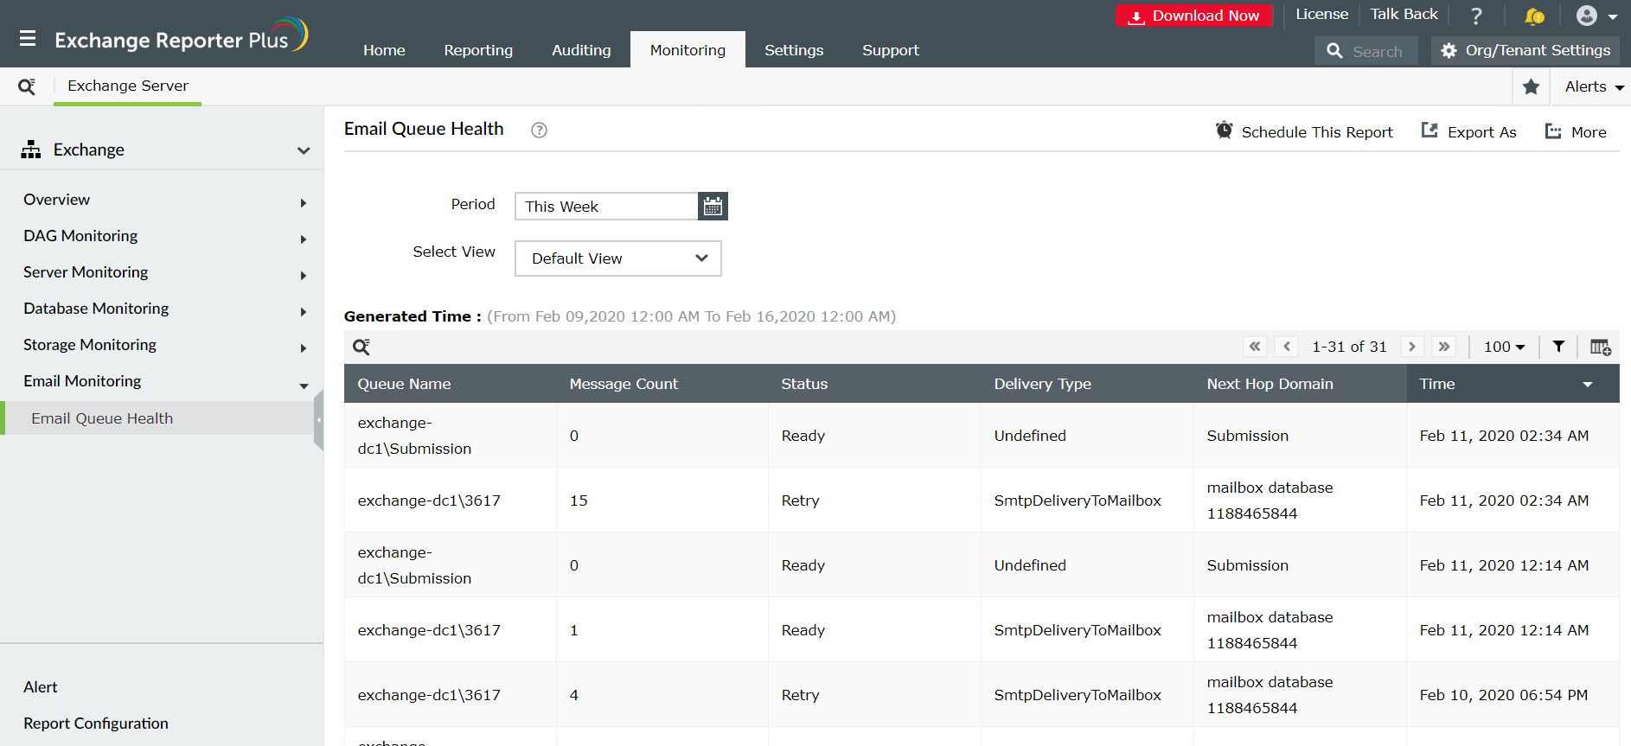1631x746 pixels.
Task: Open the notifications bell icon
Action: (x=1534, y=16)
